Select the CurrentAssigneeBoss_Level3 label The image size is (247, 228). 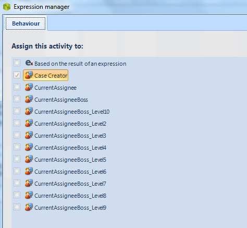pos(70,136)
